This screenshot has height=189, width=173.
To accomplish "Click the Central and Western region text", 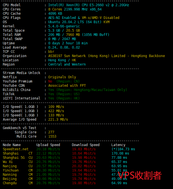I will [67, 64].
